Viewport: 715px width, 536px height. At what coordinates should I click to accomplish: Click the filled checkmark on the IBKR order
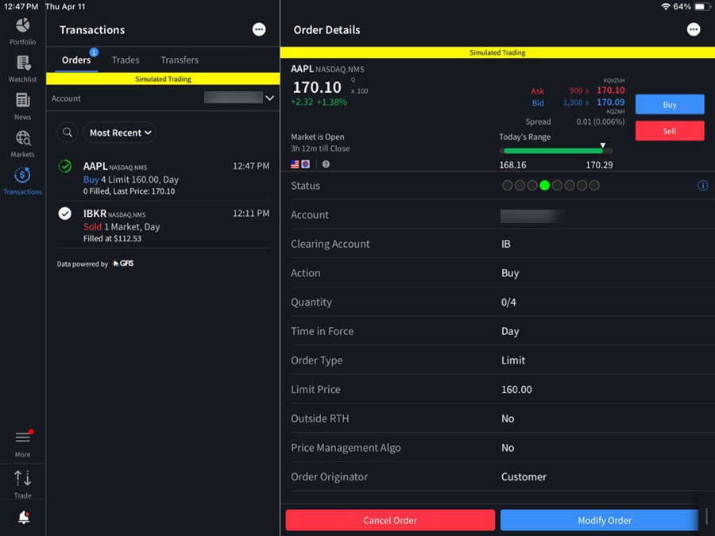[64, 213]
